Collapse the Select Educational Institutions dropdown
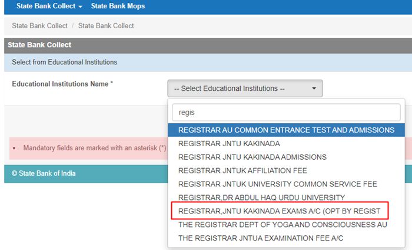 click(245, 88)
